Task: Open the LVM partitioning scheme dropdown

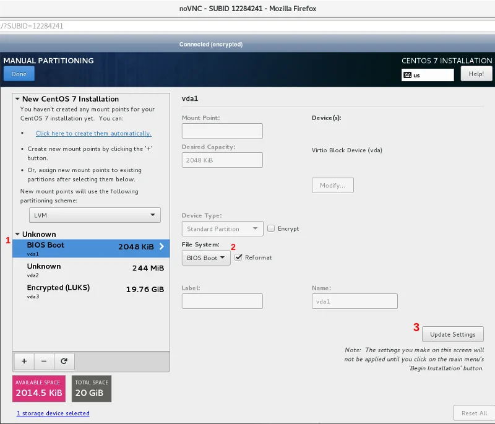Action: click(94, 215)
